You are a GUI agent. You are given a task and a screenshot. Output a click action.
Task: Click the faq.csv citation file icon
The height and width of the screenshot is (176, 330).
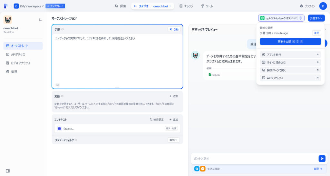point(210,74)
